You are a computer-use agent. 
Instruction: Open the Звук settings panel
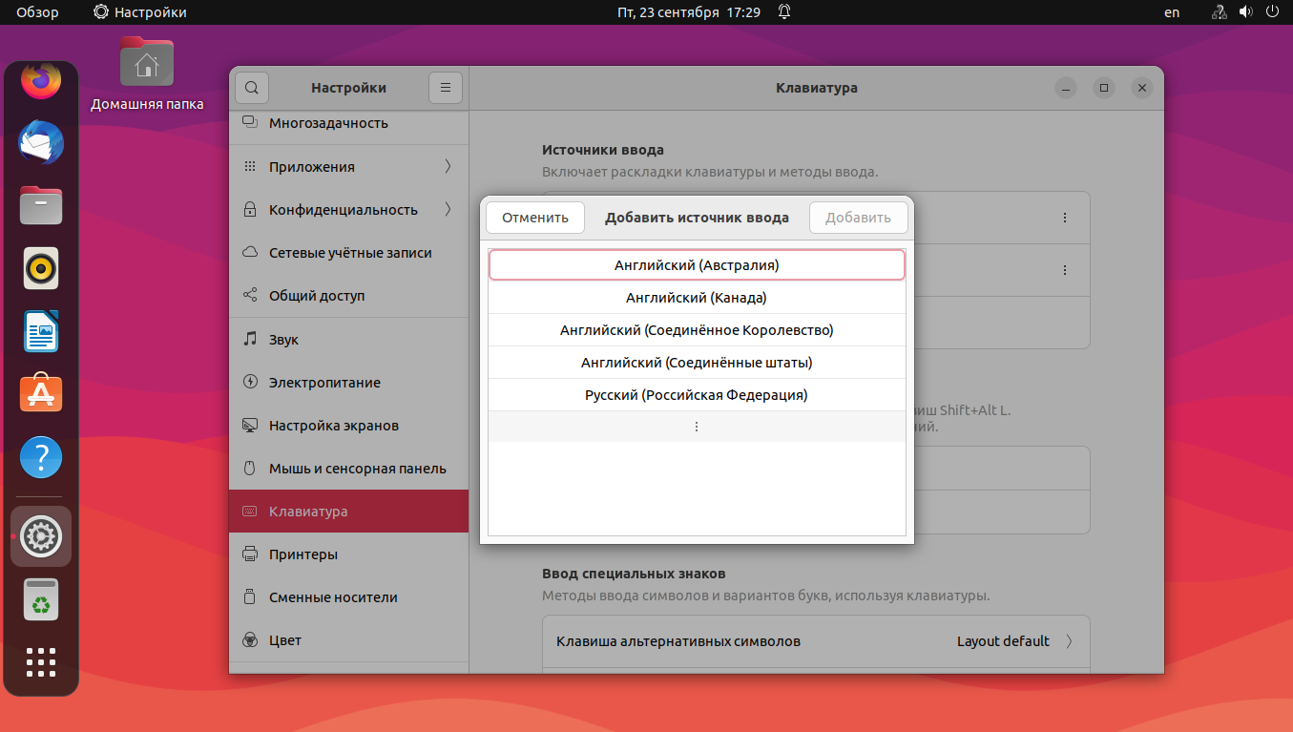(x=349, y=339)
